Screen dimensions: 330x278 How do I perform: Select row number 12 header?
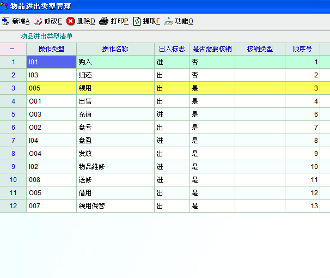[x=13, y=206]
